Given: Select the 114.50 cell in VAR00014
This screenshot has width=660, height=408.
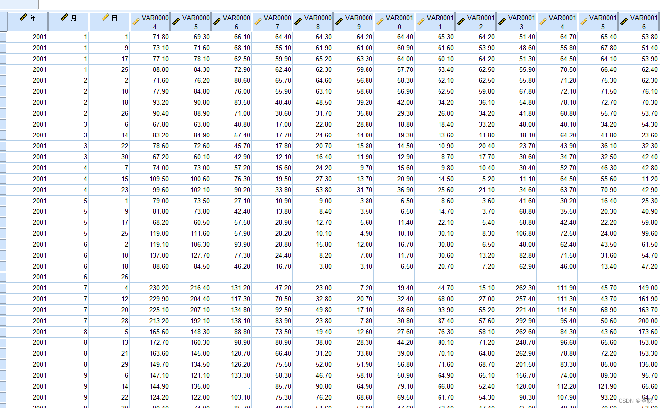Looking at the screenshot, I should coord(557,310).
